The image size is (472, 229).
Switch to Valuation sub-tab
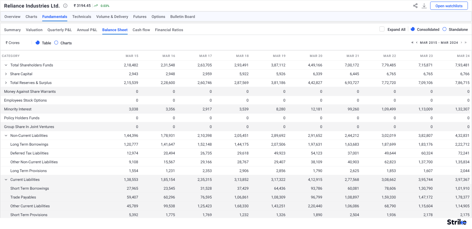click(34, 30)
